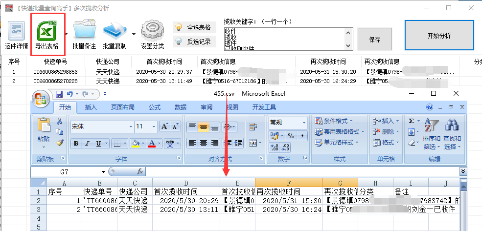Open 运件详情 waybill details
This screenshot has height=231, width=482.
pyautogui.click(x=16, y=35)
